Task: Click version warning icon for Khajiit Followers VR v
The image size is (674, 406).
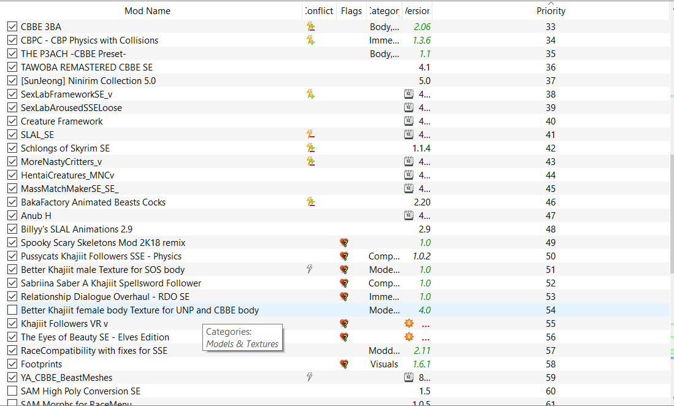Action: (409, 323)
